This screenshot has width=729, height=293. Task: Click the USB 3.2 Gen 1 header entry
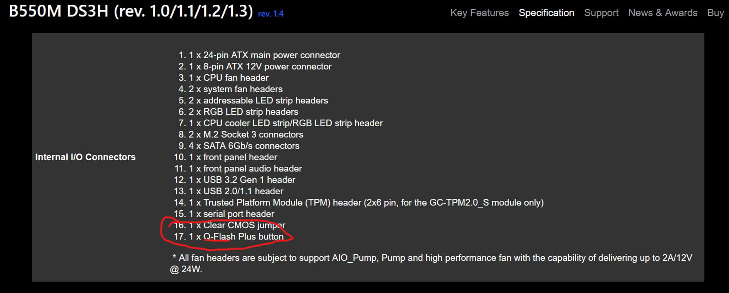pyautogui.click(x=235, y=180)
